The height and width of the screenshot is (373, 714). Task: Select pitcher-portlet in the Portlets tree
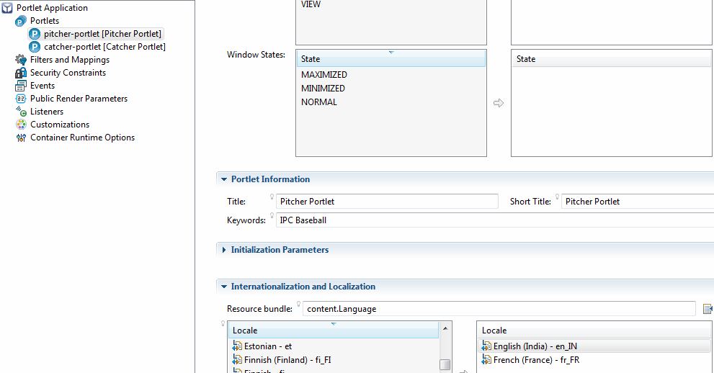click(x=102, y=34)
